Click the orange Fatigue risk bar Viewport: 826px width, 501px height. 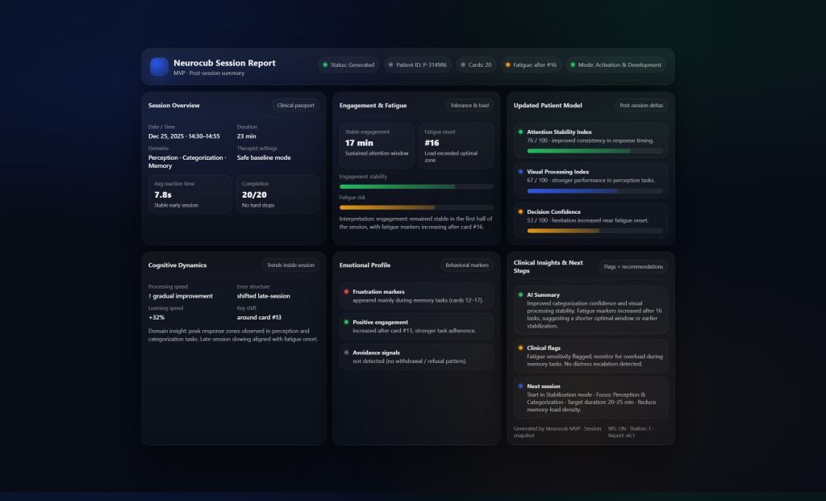pos(387,207)
